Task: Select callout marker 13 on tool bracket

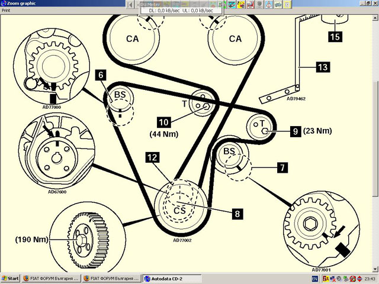Action: click(322, 67)
